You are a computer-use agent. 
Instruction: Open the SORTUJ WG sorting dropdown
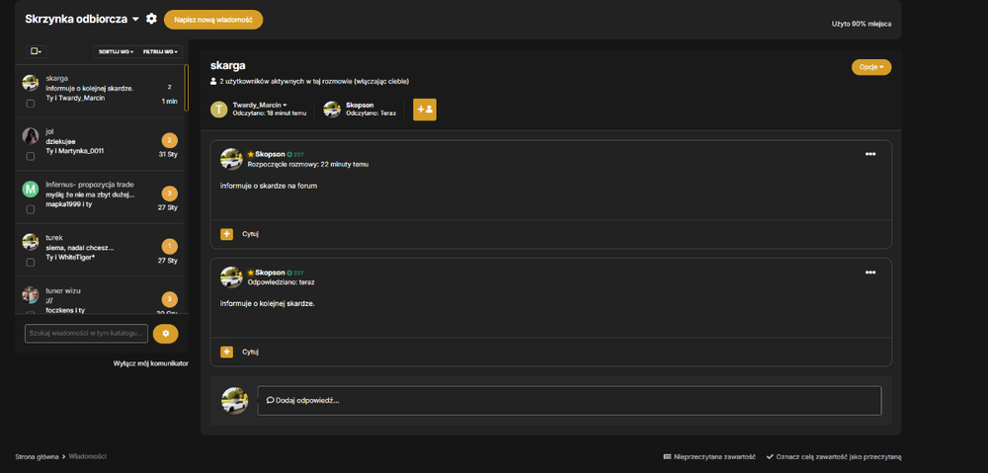pyautogui.click(x=116, y=51)
